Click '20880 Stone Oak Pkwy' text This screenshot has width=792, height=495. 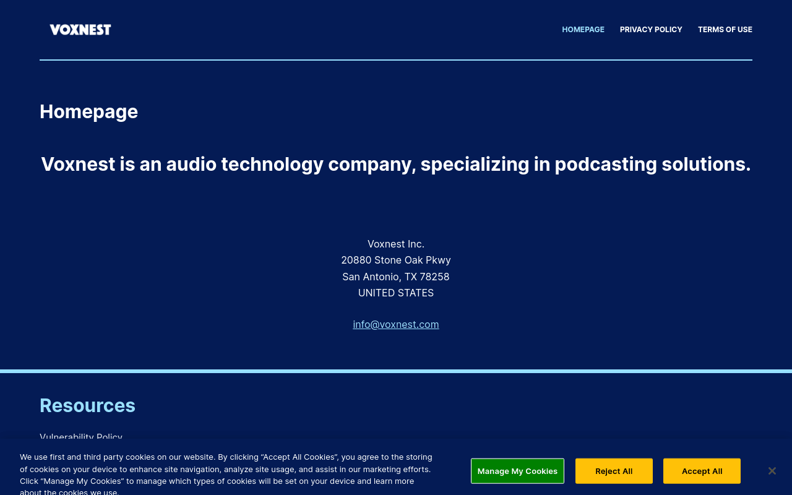396,260
